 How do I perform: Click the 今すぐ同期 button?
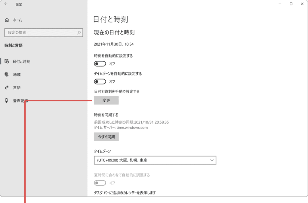[x=106, y=137]
